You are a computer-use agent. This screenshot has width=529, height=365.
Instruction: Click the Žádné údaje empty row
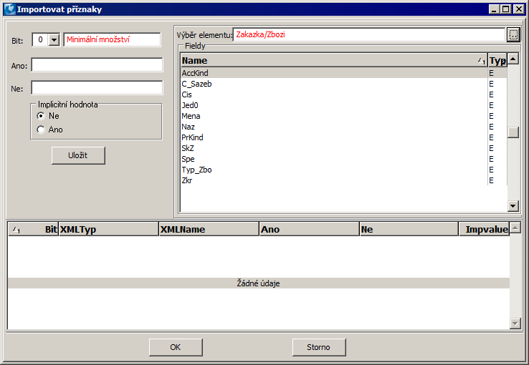(x=259, y=283)
